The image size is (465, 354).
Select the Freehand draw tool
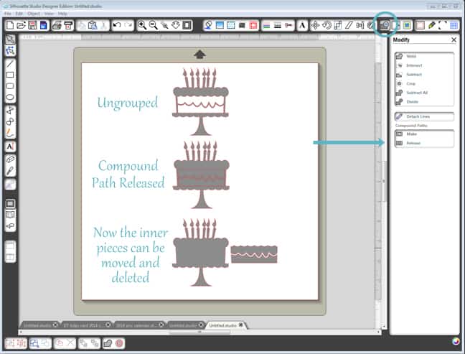10,134
